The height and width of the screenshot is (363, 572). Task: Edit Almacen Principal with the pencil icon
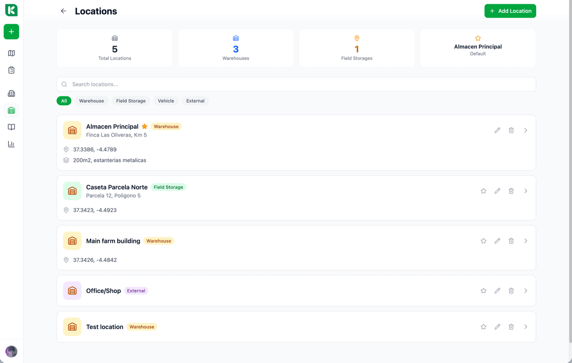[497, 130]
